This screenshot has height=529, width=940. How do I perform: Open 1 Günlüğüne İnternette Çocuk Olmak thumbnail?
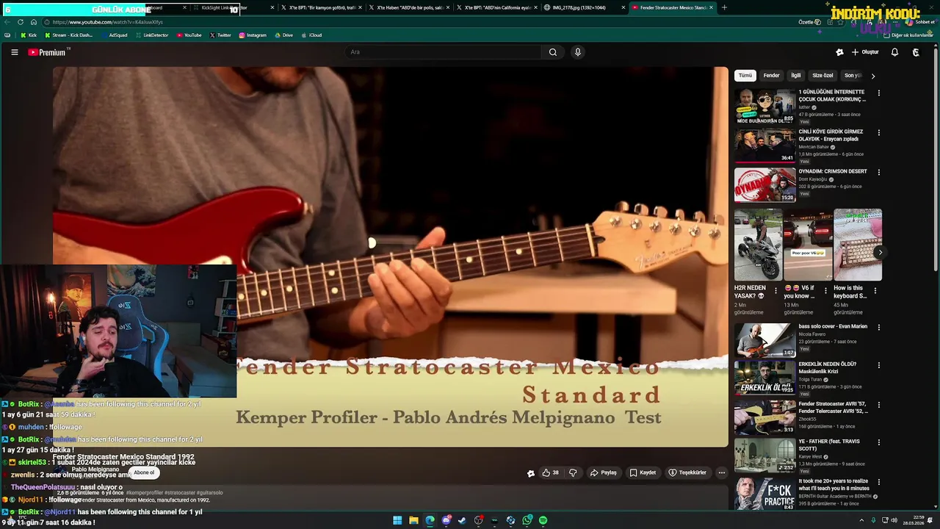[764, 106]
